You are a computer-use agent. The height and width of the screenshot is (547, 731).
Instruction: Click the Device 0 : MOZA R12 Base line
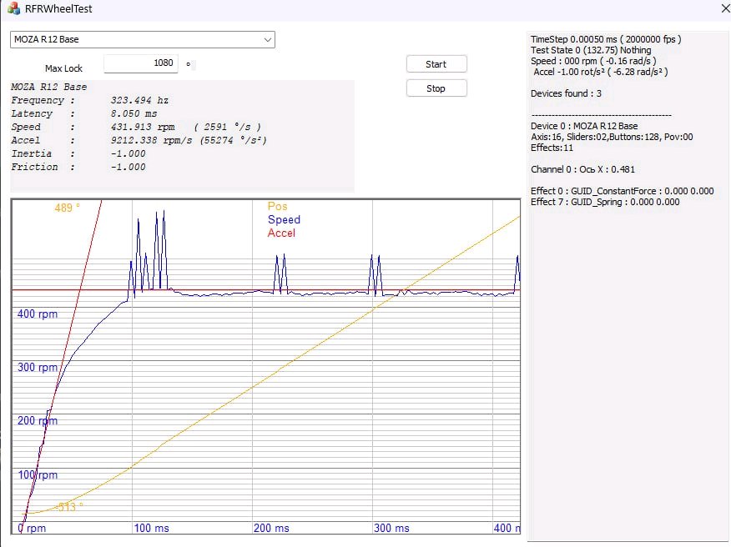pyautogui.click(x=584, y=126)
